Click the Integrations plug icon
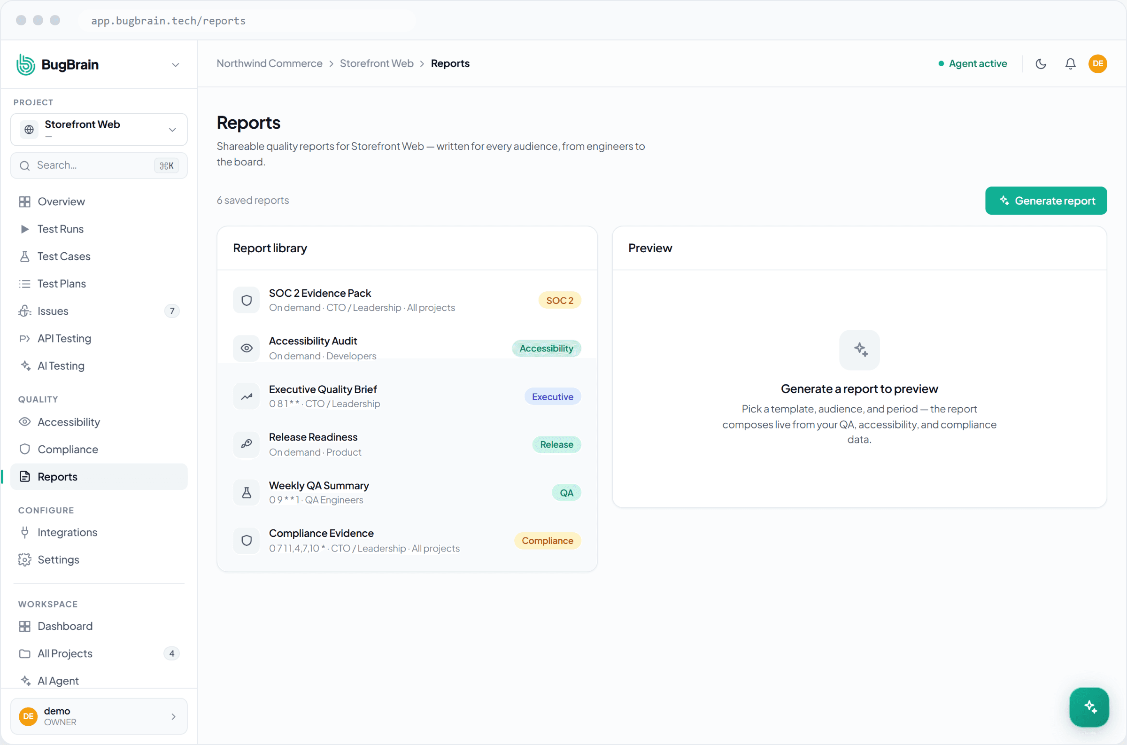The height and width of the screenshot is (745, 1127). pyautogui.click(x=25, y=532)
